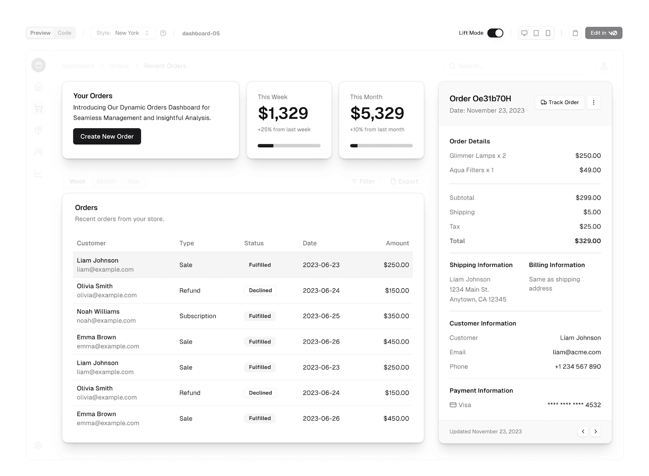
Task: Toggle Lift Mode off
Action: [495, 33]
